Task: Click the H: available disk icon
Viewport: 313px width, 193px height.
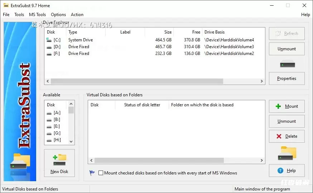Action: (x=49, y=140)
